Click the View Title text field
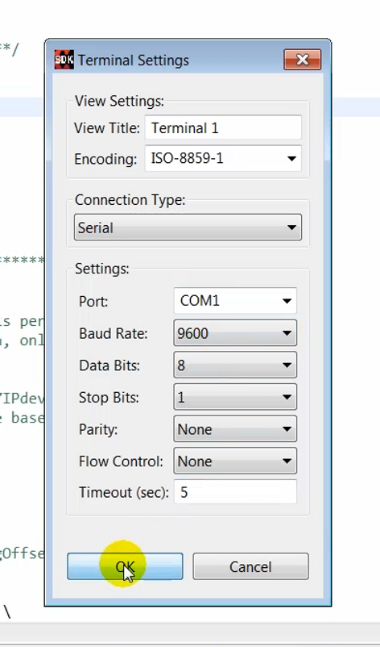 tap(223, 127)
